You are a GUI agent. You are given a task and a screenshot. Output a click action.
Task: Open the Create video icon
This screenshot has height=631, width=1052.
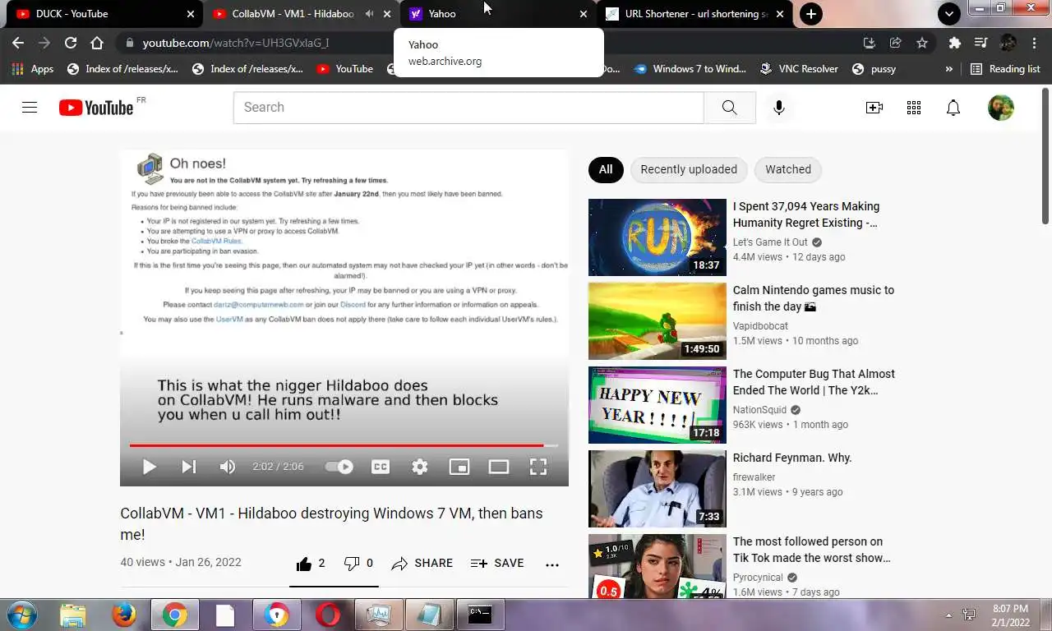click(x=874, y=108)
